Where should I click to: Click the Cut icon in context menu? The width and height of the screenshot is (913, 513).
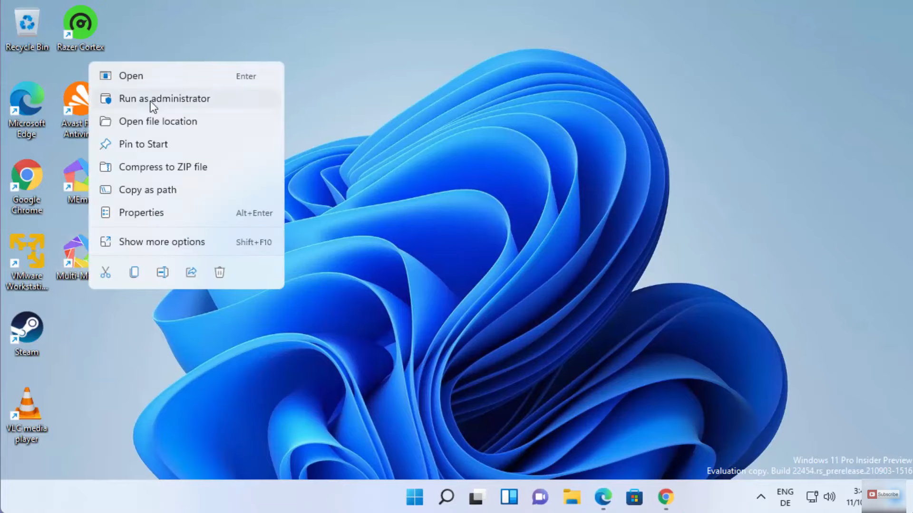(x=106, y=272)
